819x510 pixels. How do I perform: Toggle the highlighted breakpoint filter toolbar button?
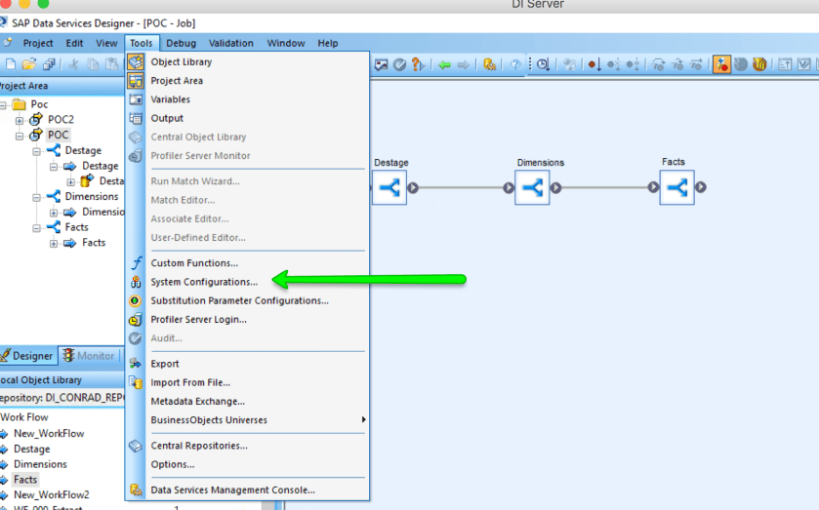[x=721, y=64]
